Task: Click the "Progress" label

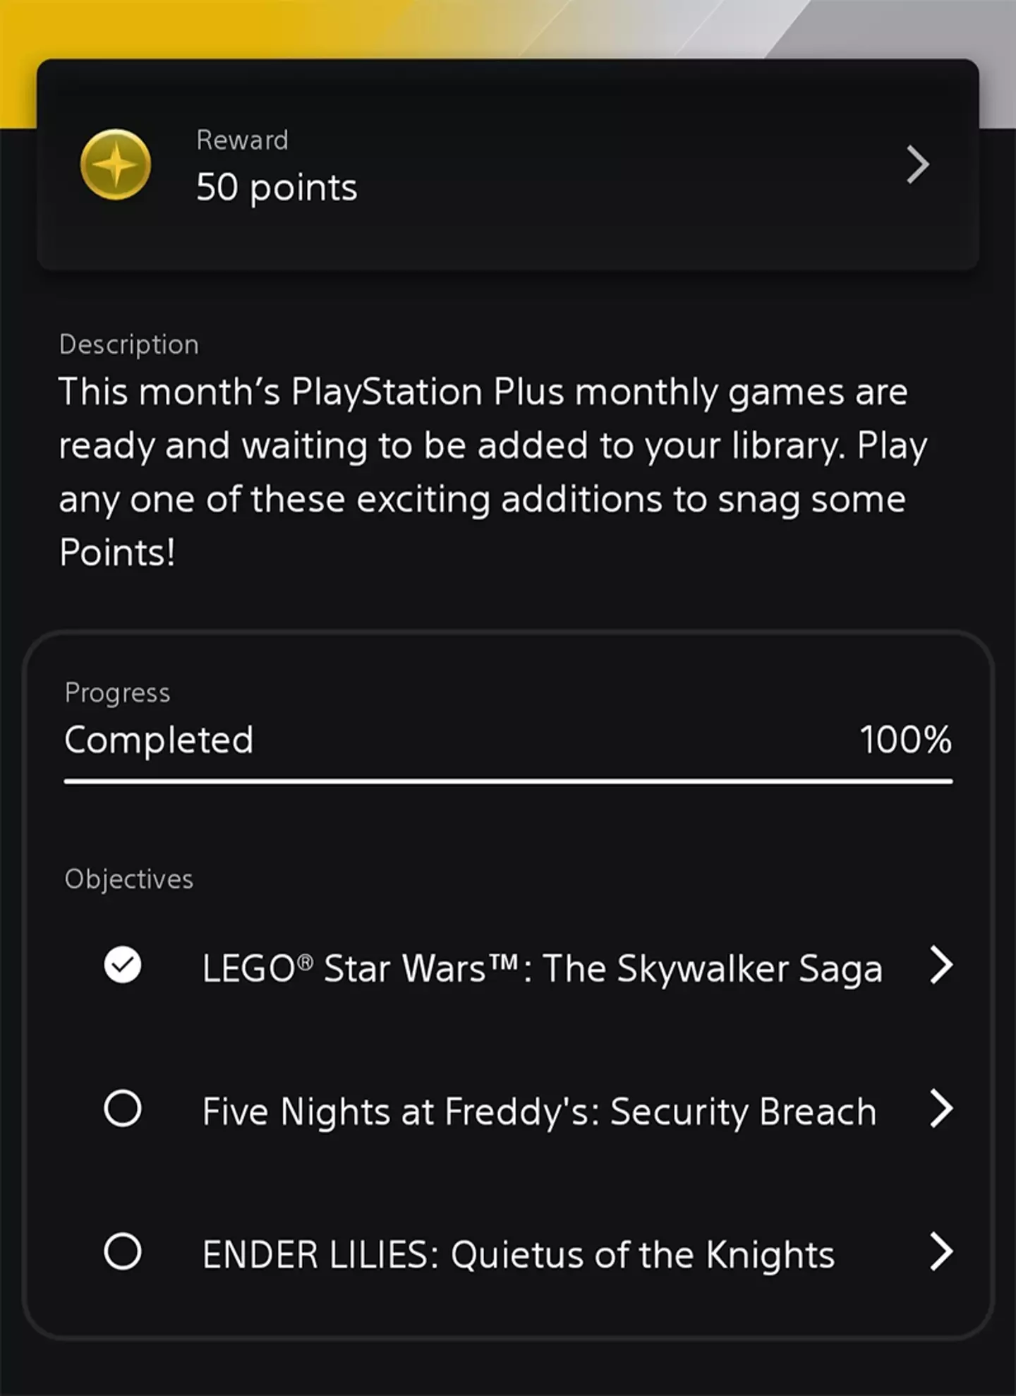Action: [117, 693]
